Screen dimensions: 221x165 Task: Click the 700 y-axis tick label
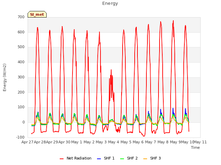[x=21, y=17]
